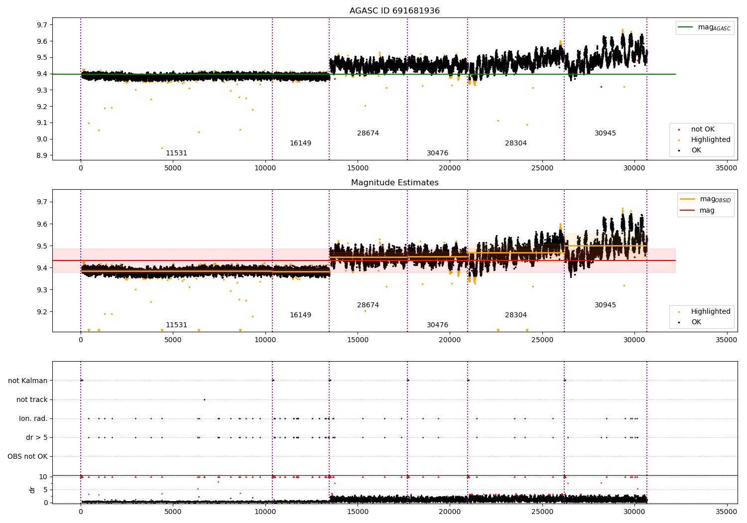Click OBSID label 11531 in the top plot
The image size is (747, 523).
pos(176,153)
